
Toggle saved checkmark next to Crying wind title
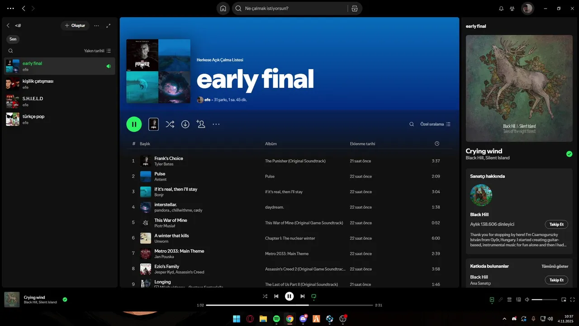pyautogui.click(x=569, y=154)
